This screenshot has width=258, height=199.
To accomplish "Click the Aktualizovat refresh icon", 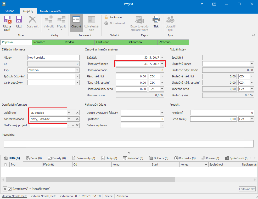I will click(x=106, y=23).
